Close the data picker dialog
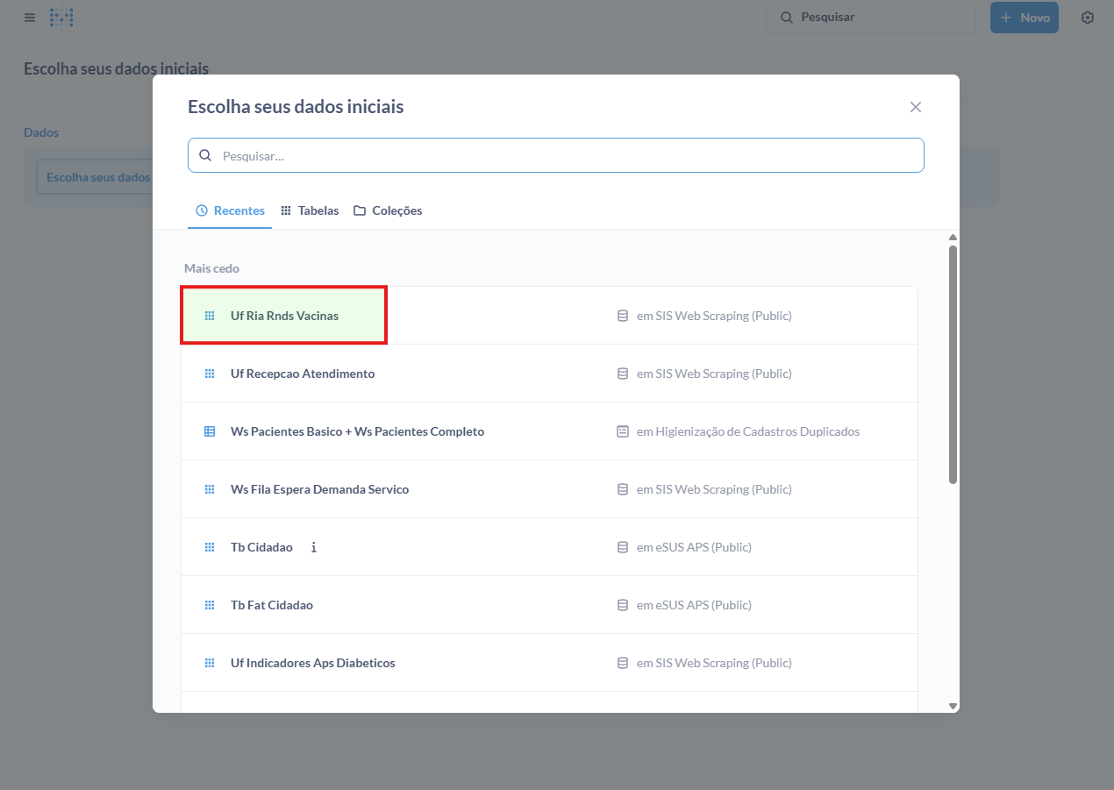 pyautogui.click(x=915, y=107)
